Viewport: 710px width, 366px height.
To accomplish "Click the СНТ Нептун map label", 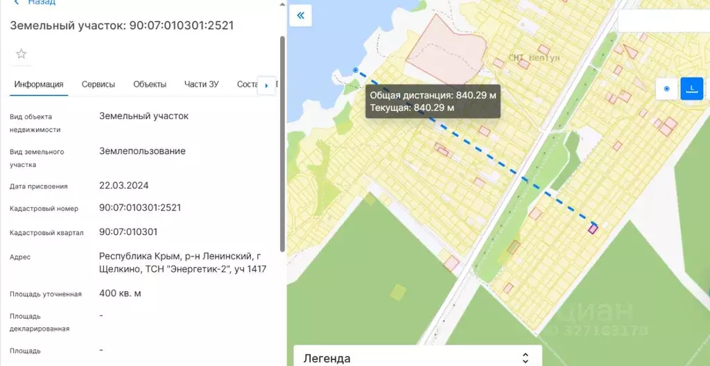I will 535,58.
